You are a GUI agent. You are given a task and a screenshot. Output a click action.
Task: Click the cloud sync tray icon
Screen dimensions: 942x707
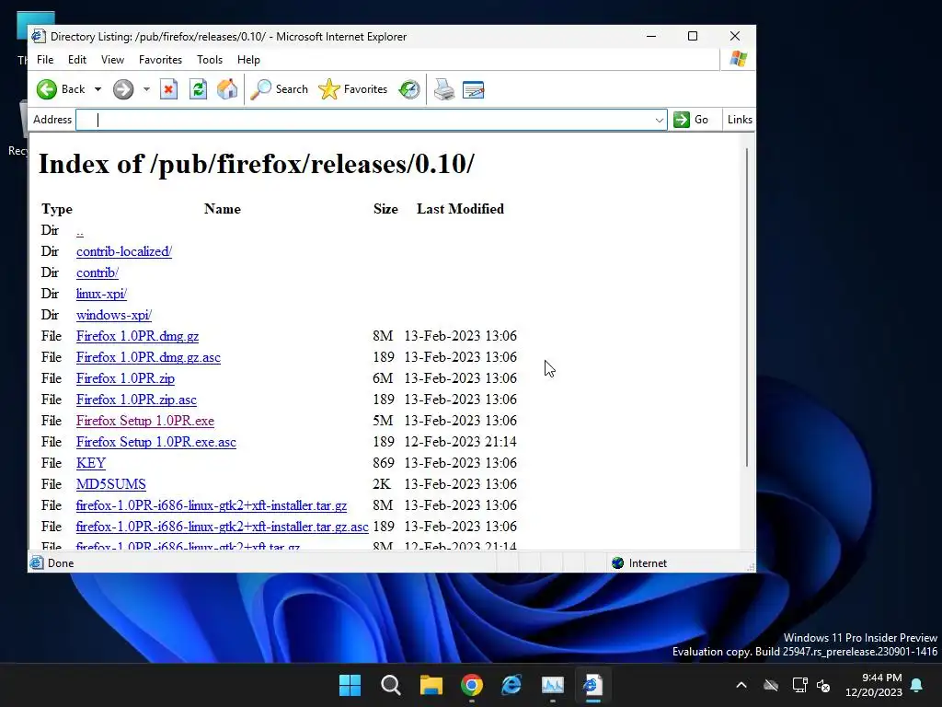click(x=771, y=685)
